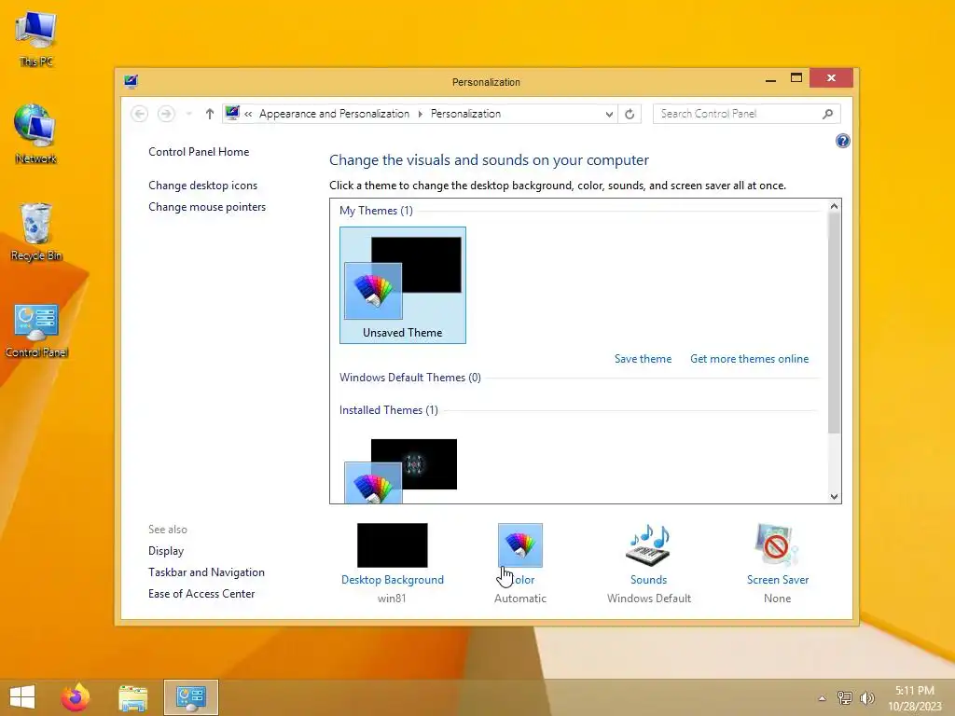The width and height of the screenshot is (955, 716).
Task: Click the Control Panel taskbar button
Action: [x=190, y=697]
